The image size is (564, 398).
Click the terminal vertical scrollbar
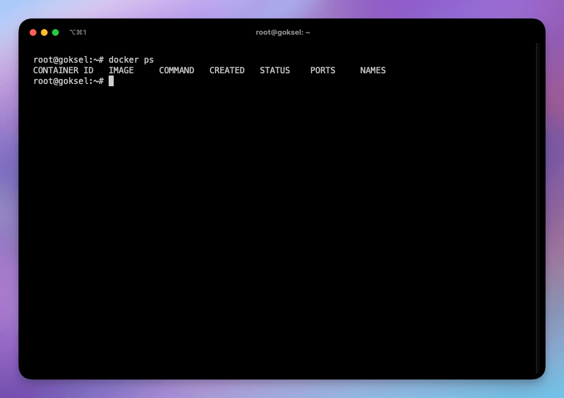(538, 209)
